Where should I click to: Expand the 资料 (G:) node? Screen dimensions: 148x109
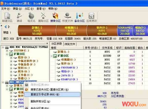11,68
